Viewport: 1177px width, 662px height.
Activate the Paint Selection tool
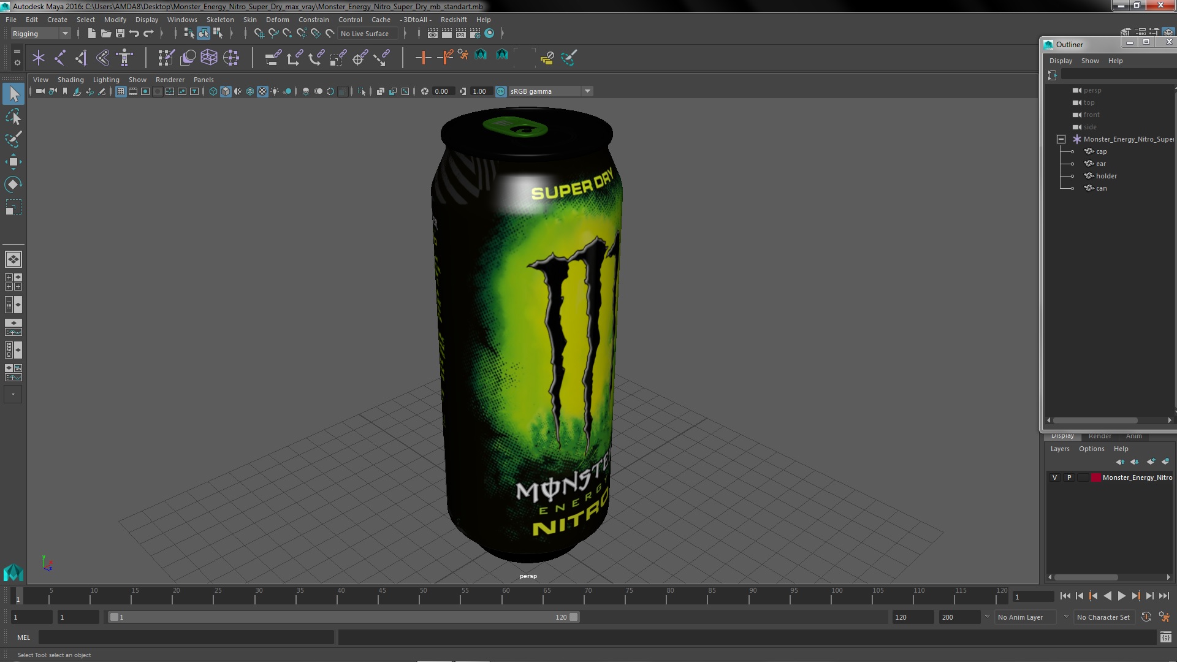(x=13, y=139)
